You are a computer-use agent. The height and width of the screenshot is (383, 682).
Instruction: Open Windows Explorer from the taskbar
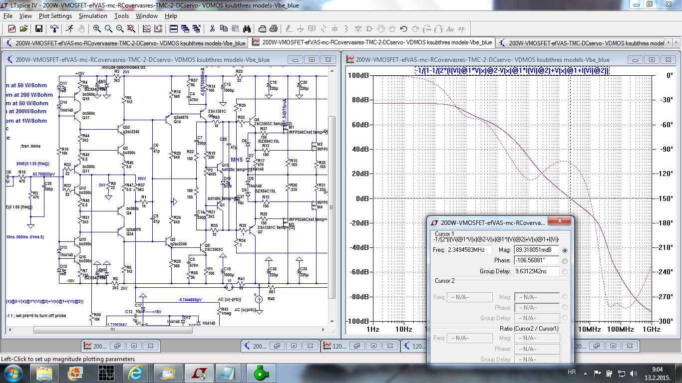[x=44, y=373]
